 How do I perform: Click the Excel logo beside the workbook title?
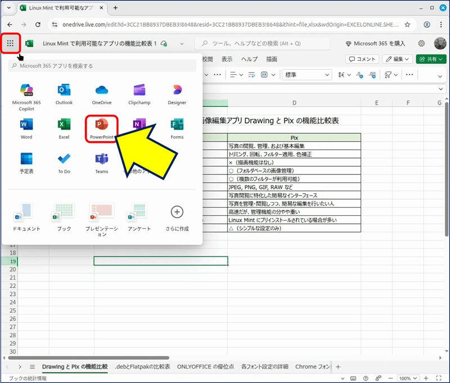pyautogui.click(x=29, y=43)
